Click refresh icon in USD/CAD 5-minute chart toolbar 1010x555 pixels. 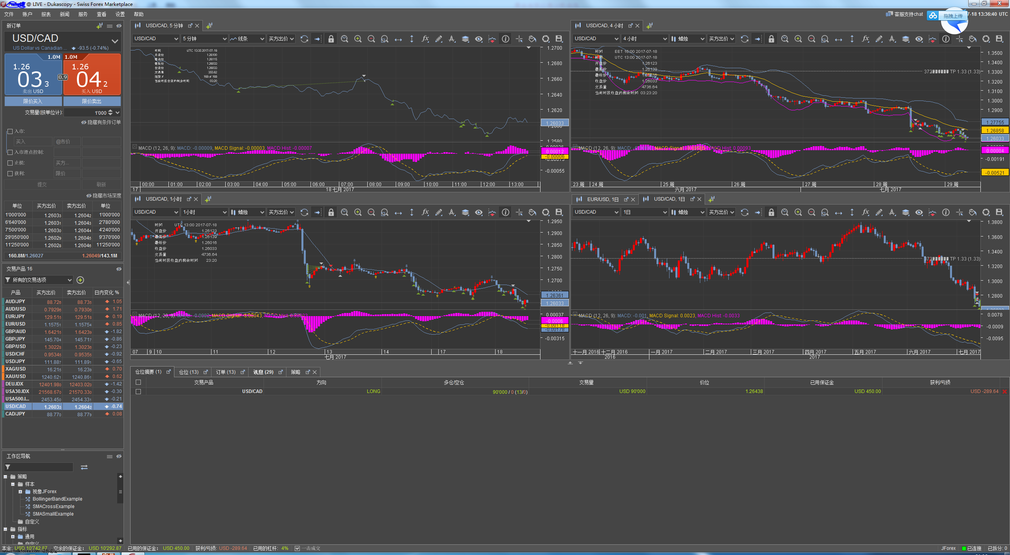pos(304,39)
